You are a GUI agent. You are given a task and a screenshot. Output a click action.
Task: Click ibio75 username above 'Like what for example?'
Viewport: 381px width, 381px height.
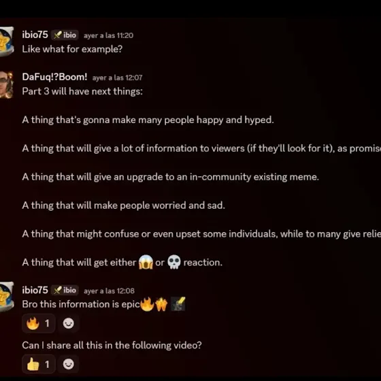[x=35, y=35]
